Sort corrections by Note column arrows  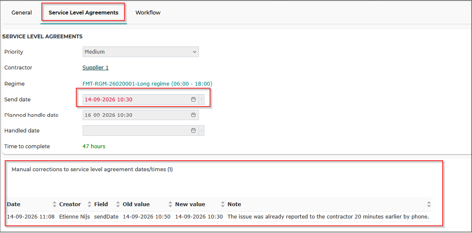pos(429,204)
